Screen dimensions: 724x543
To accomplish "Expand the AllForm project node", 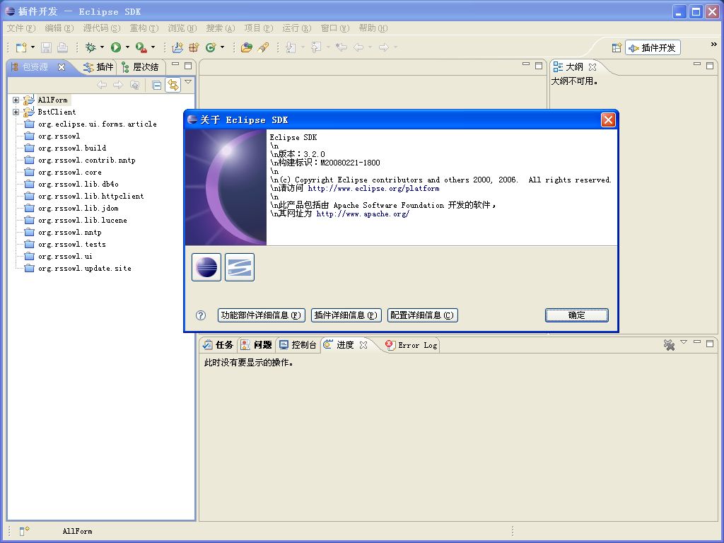I will click(x=16, y=100).
